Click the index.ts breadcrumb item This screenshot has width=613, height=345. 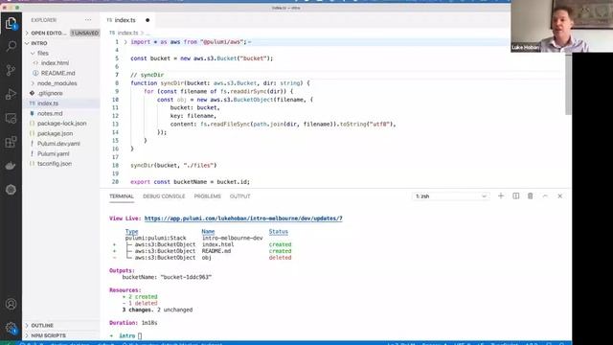127,33
